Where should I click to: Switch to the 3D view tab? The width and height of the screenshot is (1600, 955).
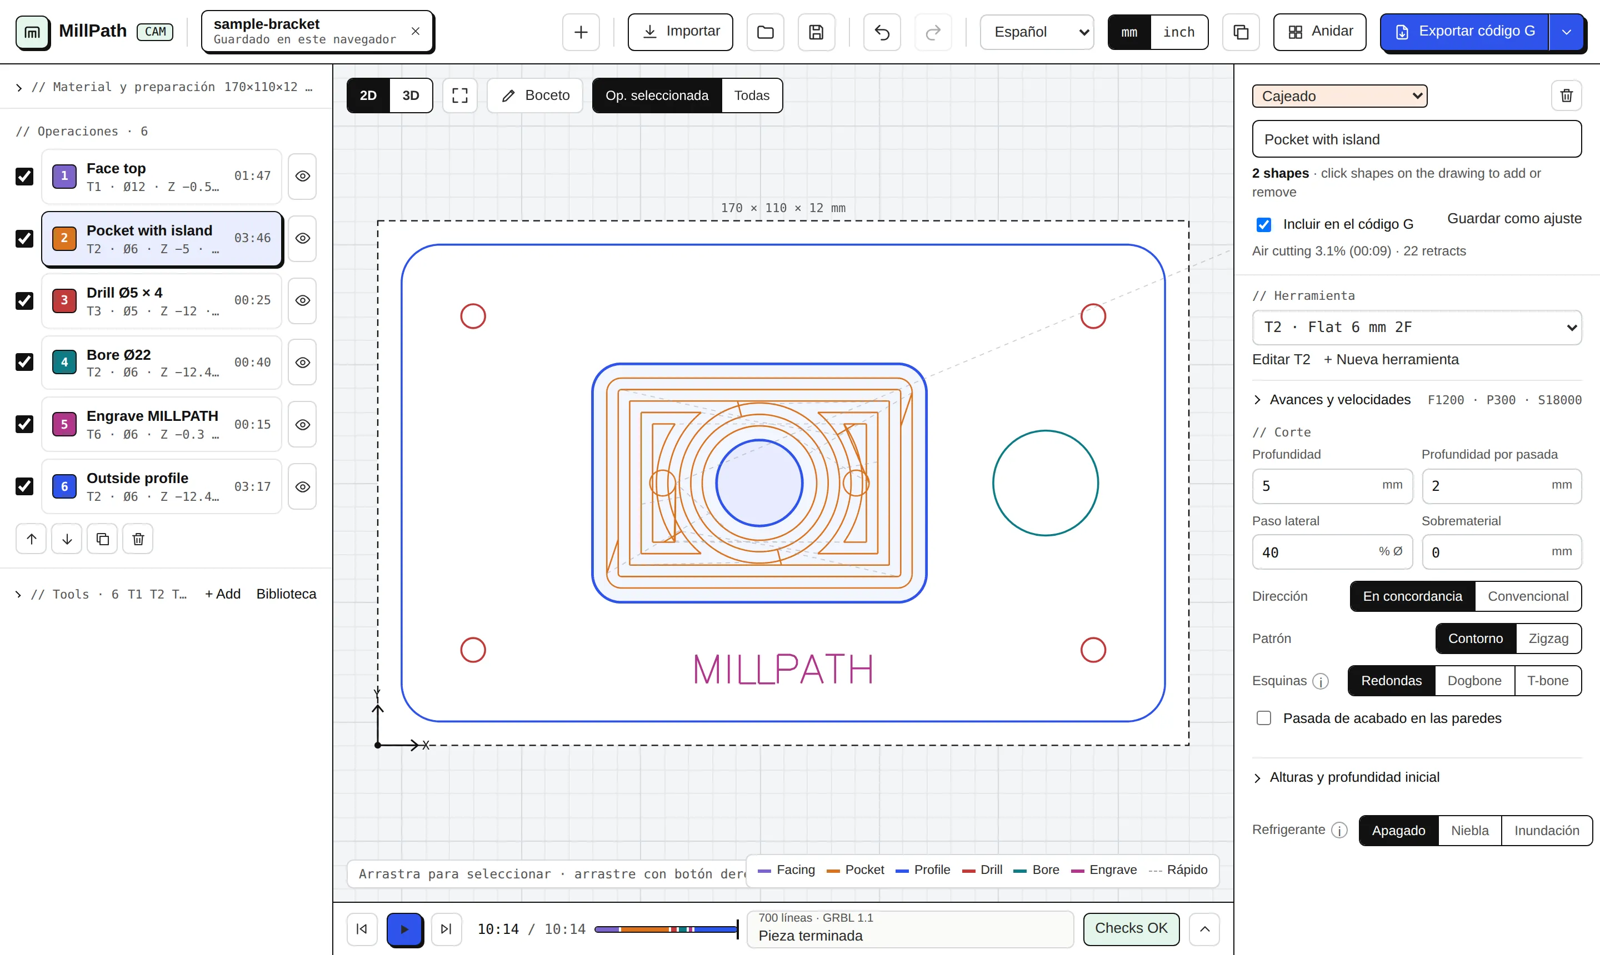tap(411, 96)
